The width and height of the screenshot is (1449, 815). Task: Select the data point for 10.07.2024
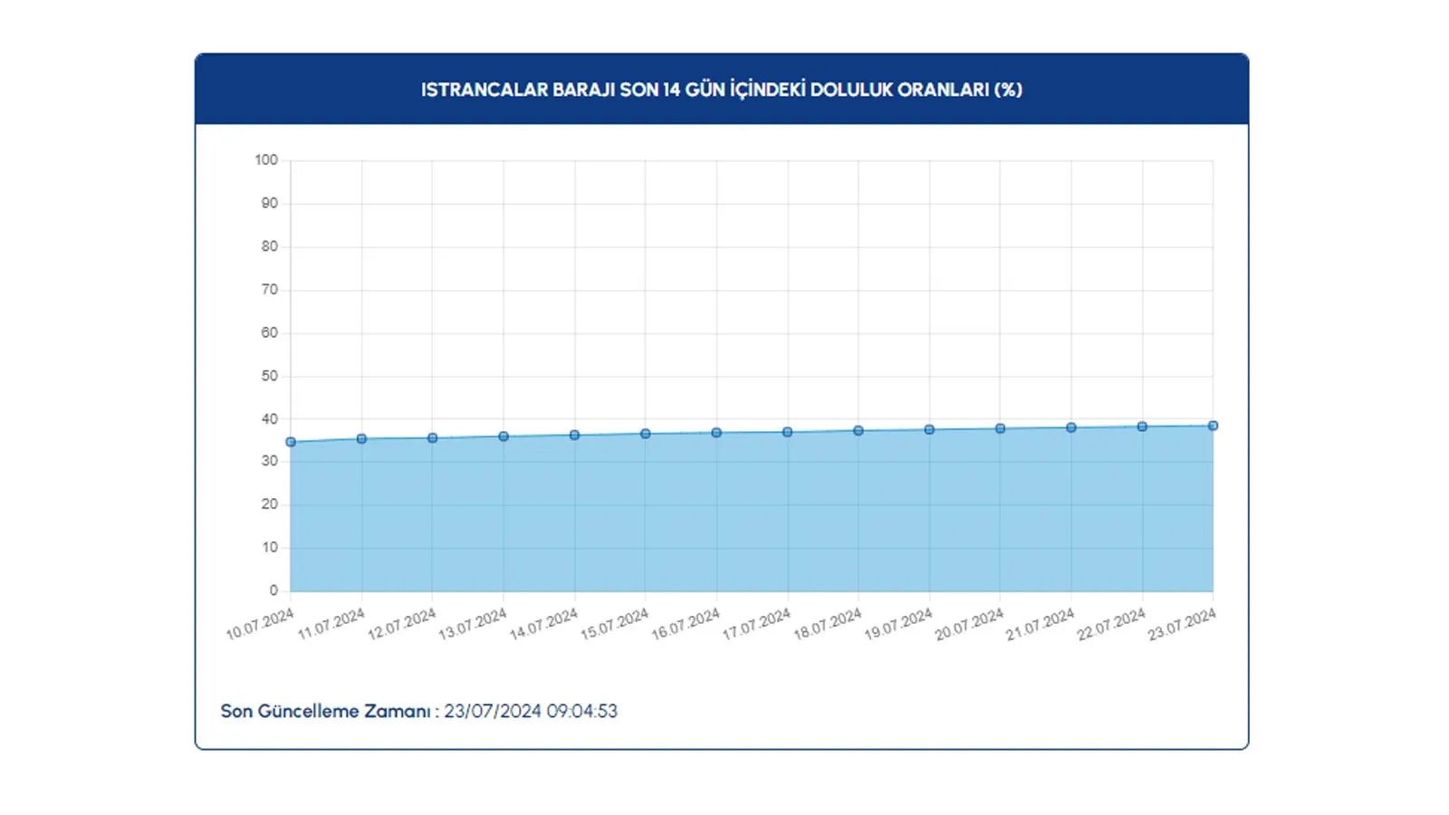coord(290,442)
